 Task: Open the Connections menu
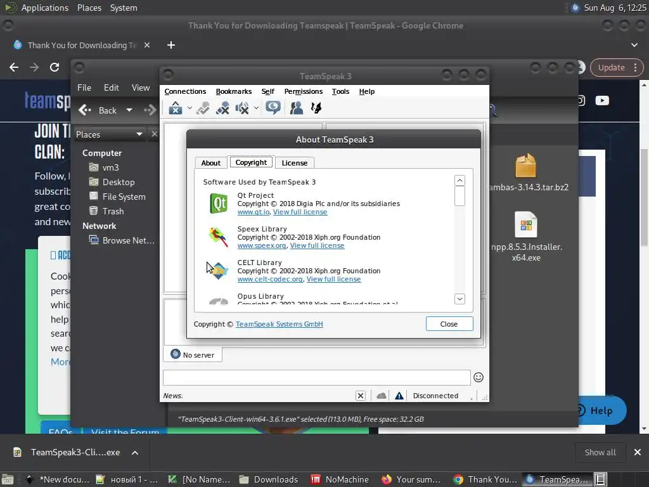(x=185, y=91)
